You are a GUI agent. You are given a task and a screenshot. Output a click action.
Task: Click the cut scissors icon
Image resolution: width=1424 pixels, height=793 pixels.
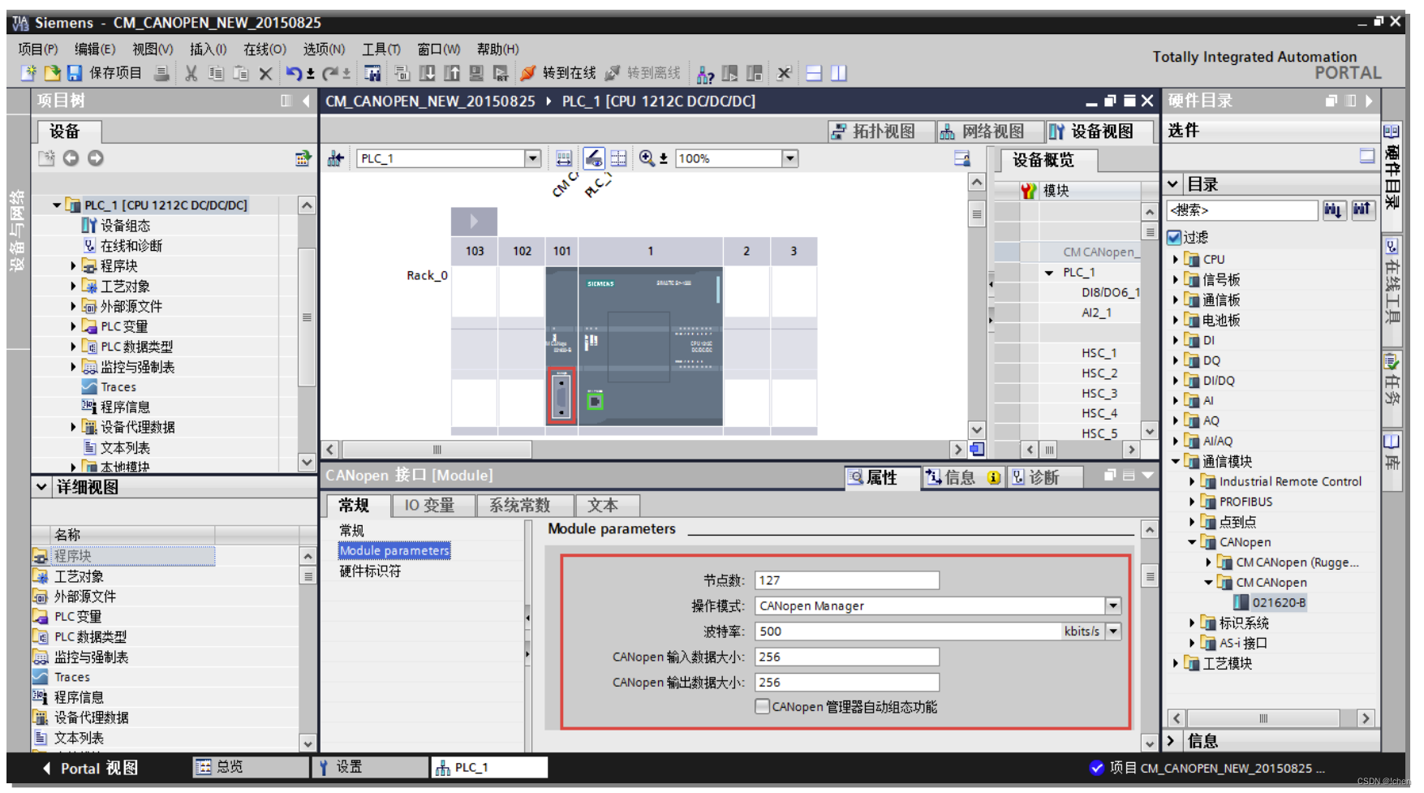pos(191,74)
